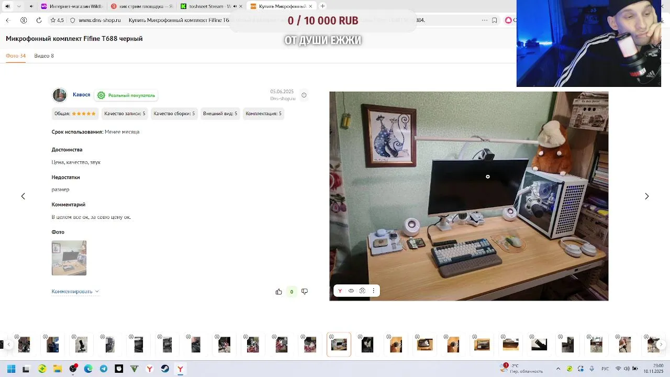Open the three-dot menu on the image overlay
The width and height of the screenshot is (670, 377).
pos(373,291)
